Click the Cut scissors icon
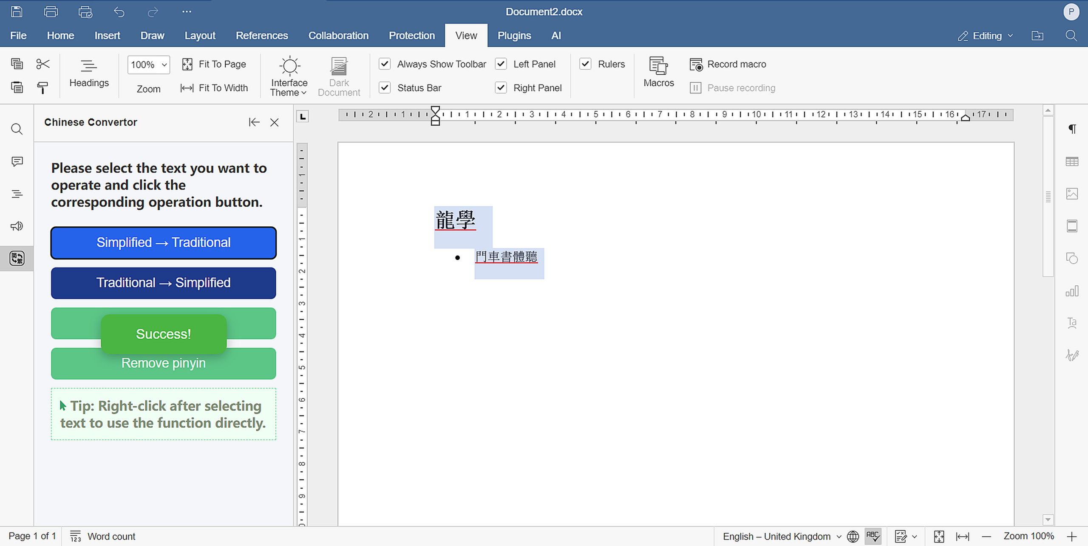Viewport: 1088px width, 546px height. point(43,64)
